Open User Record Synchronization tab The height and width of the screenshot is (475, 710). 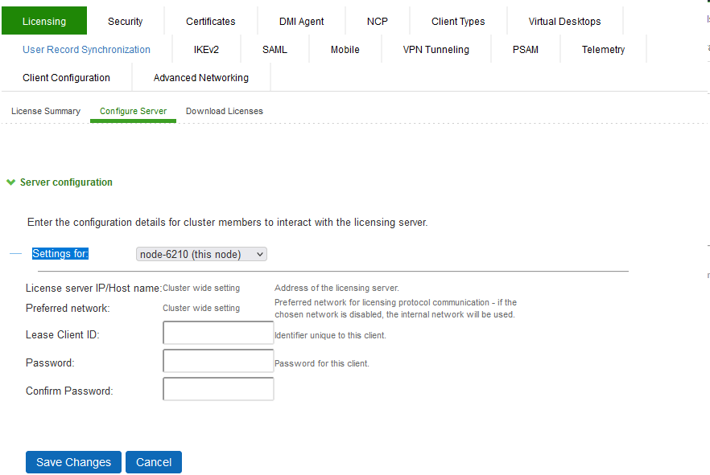pyautogui.click(x=86, y=49)
